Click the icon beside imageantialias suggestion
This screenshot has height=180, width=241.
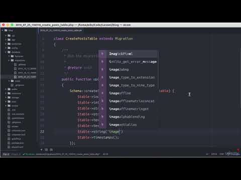[x=102, y=124]
